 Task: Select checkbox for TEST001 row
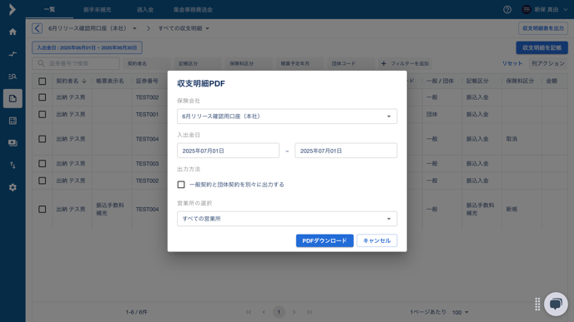42,114
